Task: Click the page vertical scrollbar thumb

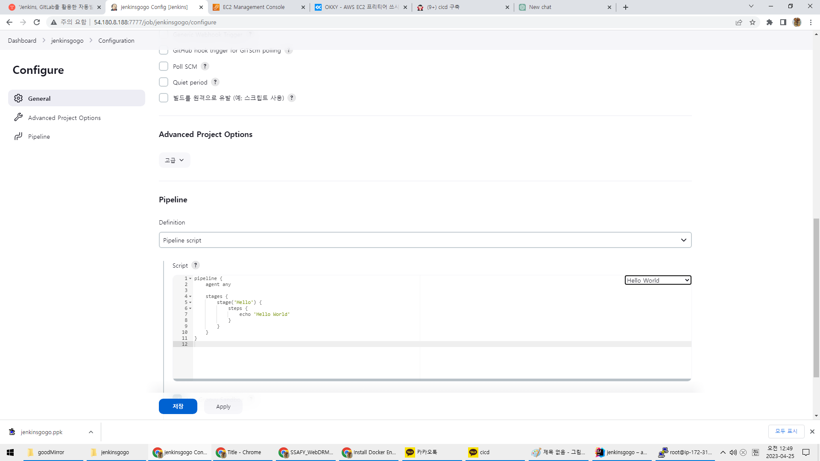Action: 816,298
